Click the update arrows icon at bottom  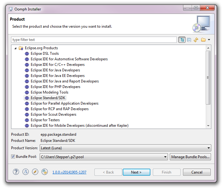click(x=45, y=172)
